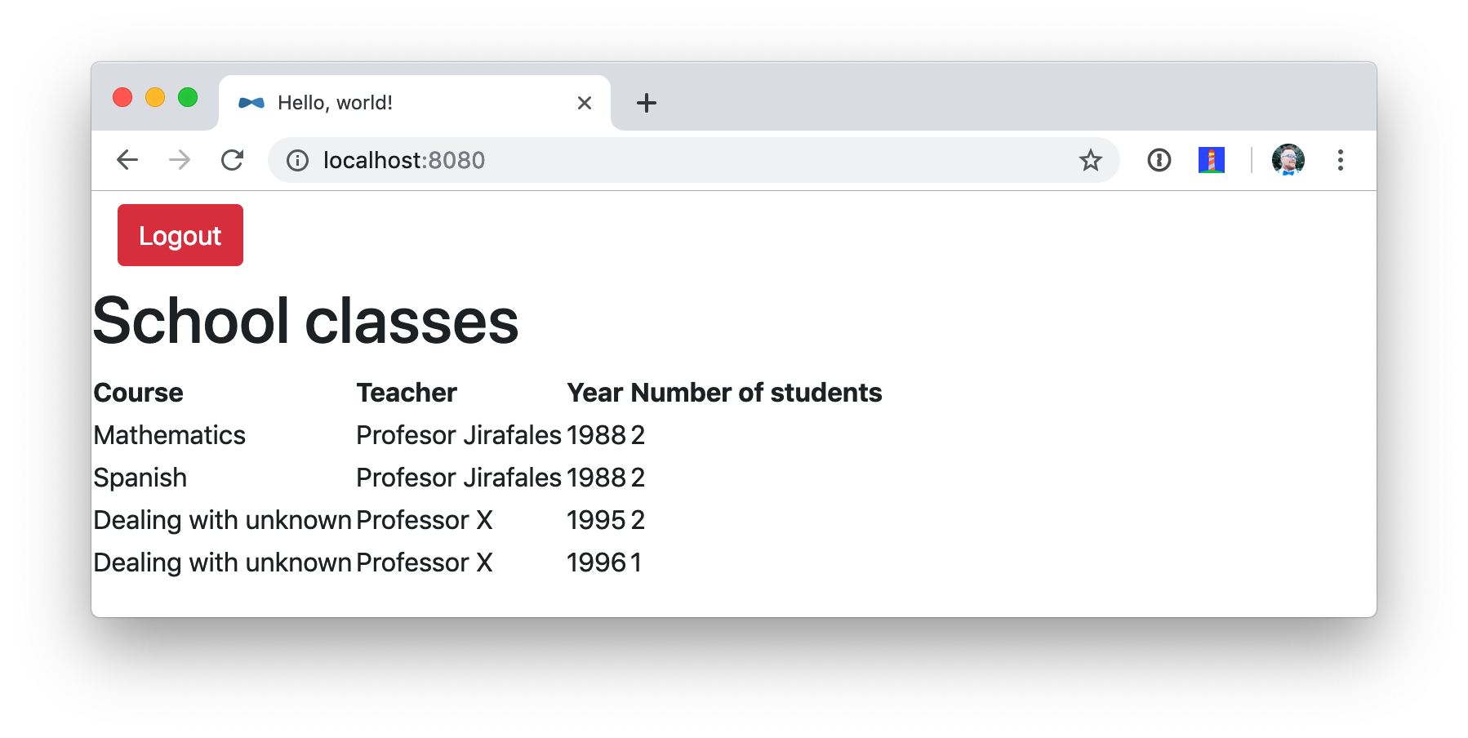Image resolution: width=1468 pixels, height=738 pixels.
Task: Click the red Logout button
Action: pos(180,235)
